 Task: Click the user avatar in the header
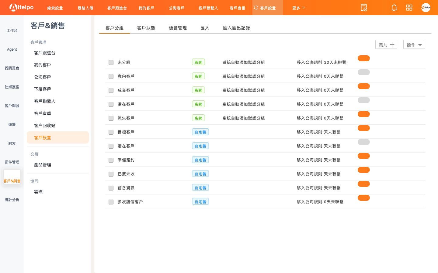426,8
